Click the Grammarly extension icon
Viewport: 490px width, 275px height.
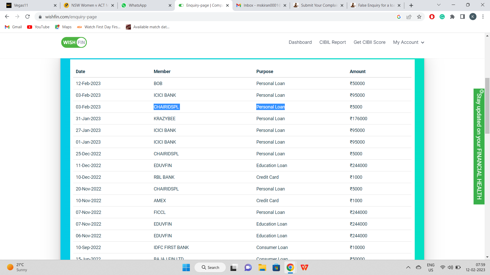click(442, 17)
